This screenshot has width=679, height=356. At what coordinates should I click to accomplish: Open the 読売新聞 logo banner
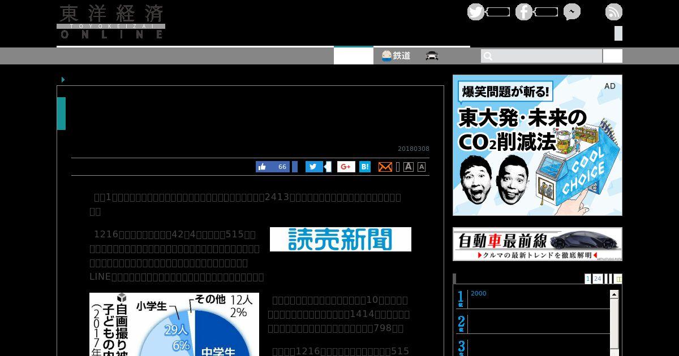pyautogui.click(x=341, y=239)
